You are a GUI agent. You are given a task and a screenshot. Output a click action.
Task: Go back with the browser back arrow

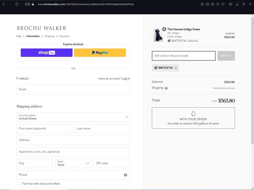tap(4, 4)
